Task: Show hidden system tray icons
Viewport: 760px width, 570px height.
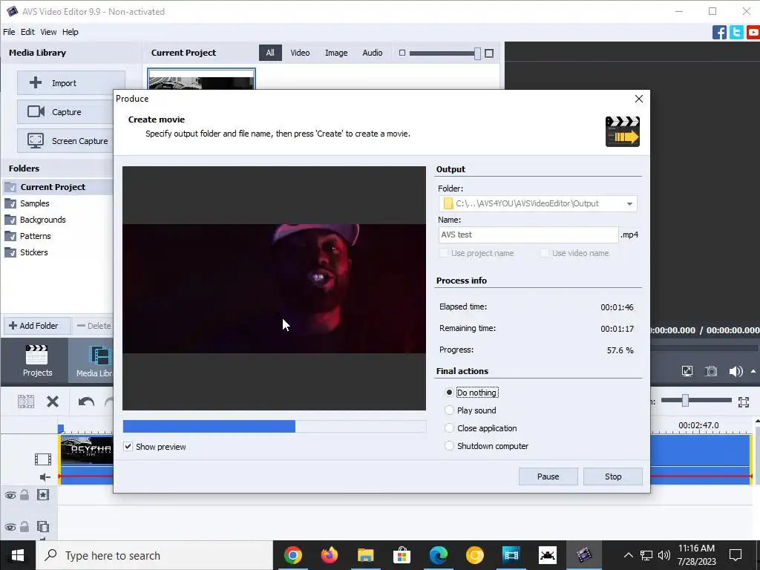Action: point(628,555)
